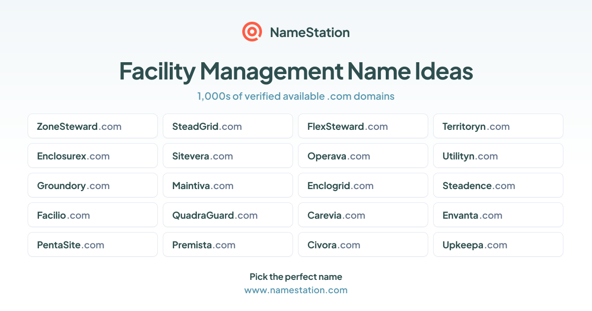The image size is (592, 311).
Task: Select the FlexSteward.com domain card
Action: point(363,126)
